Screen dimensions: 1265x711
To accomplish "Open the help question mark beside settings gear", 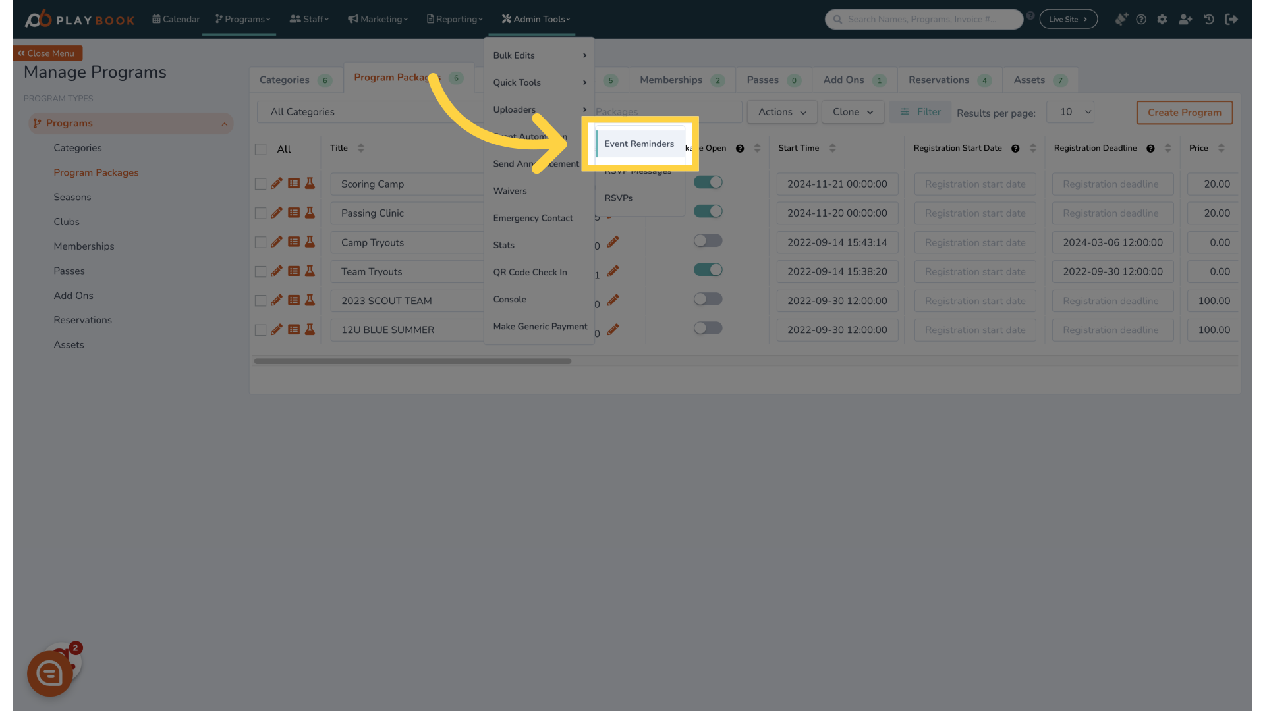I will pos(1141,20).
